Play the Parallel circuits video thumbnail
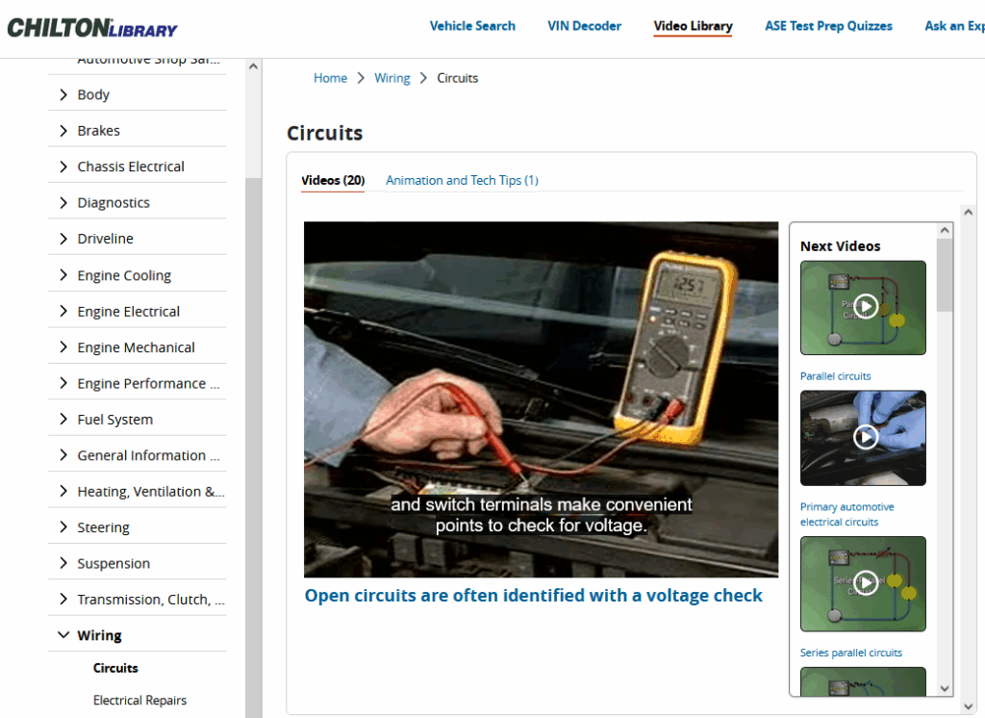Image resolution: width=985 pixels, height=718 pixels. 863,307
